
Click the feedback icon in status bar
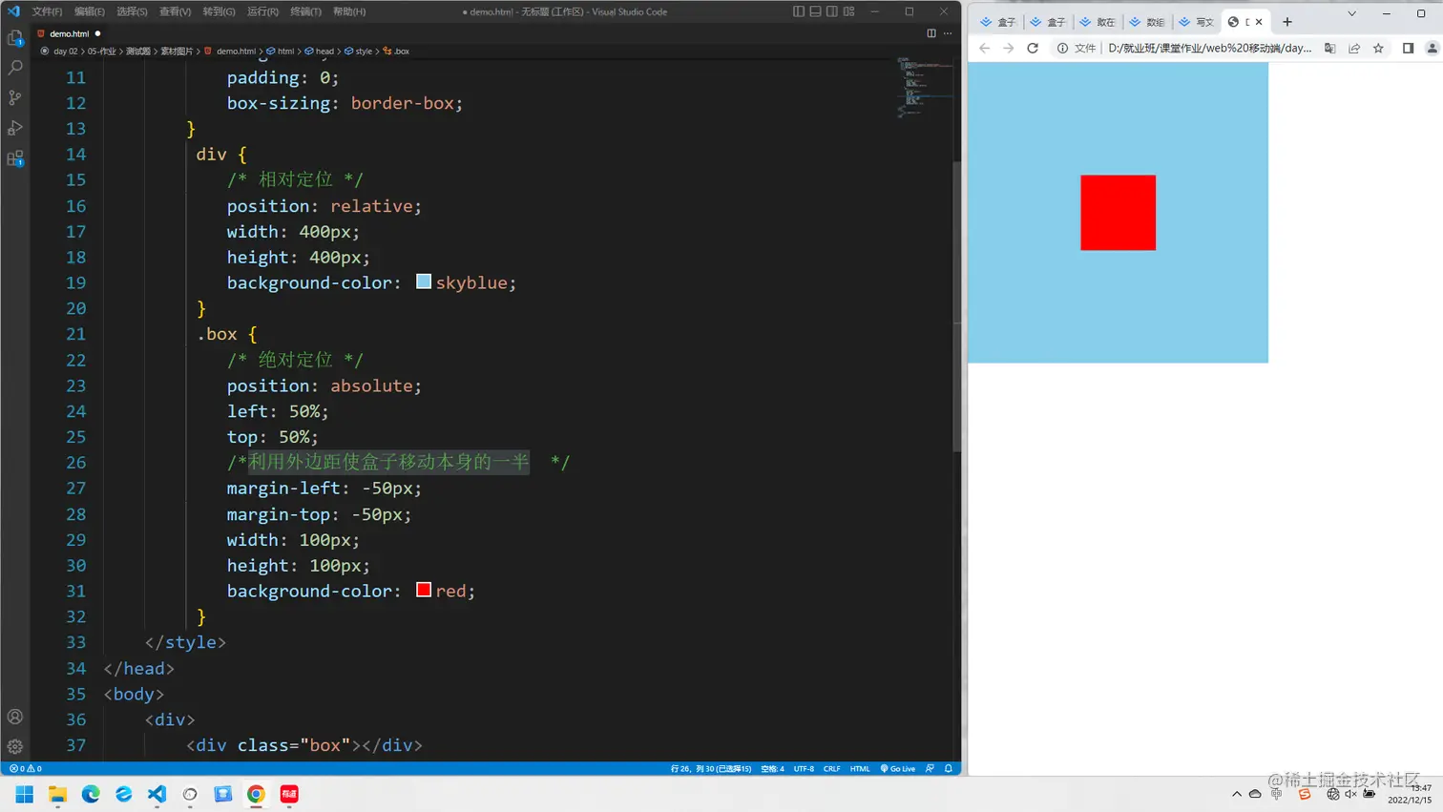(930, 768)
